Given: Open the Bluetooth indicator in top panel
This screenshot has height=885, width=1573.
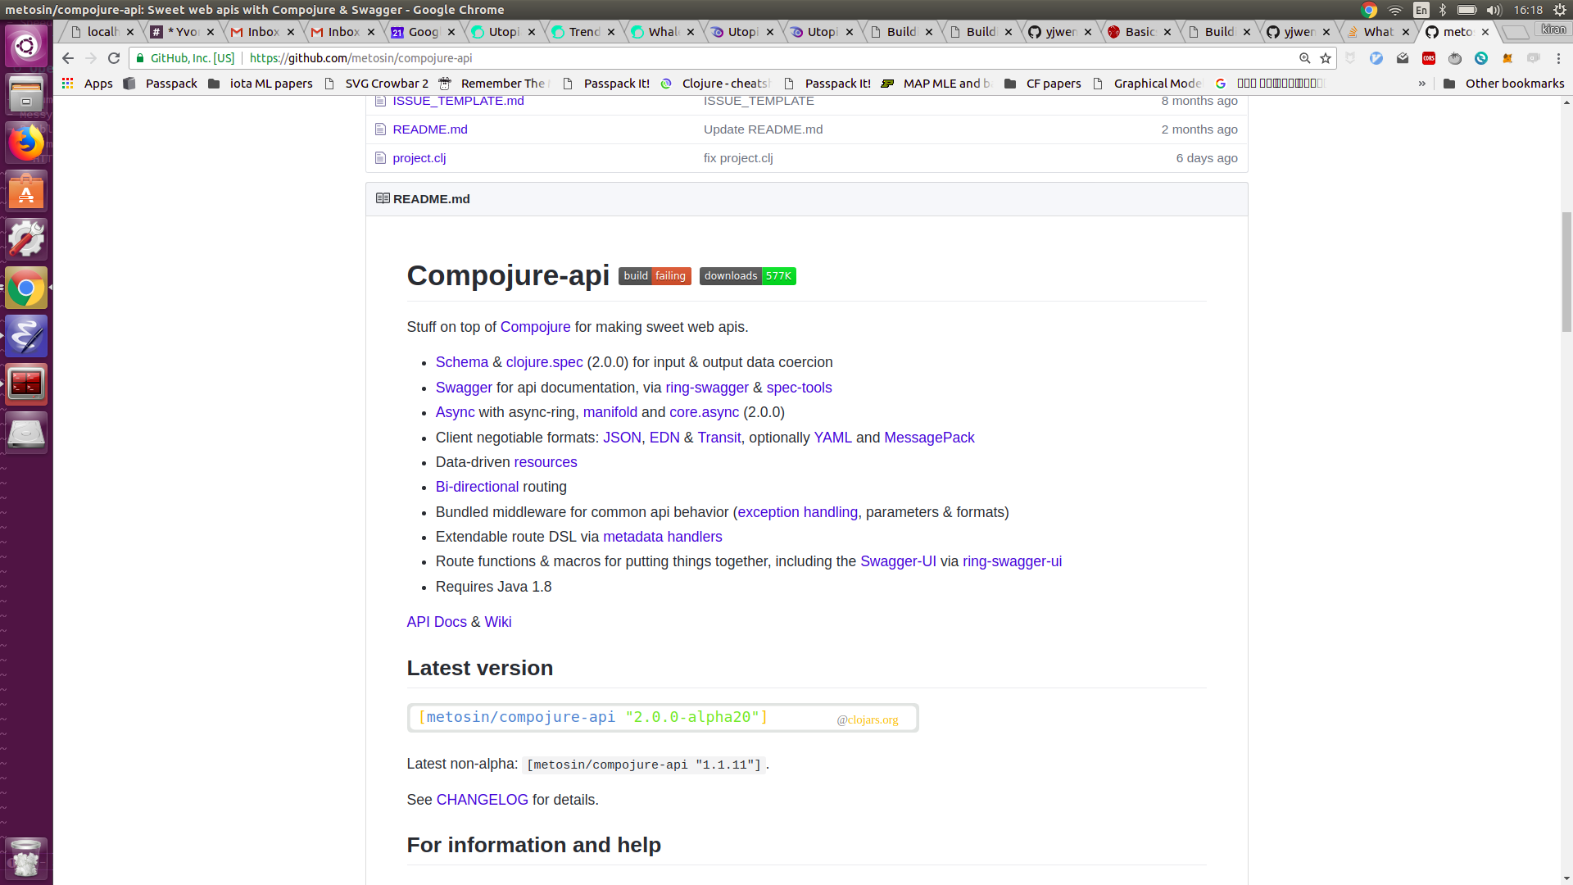Looking at the screenshot, I should pos(1443,10).
